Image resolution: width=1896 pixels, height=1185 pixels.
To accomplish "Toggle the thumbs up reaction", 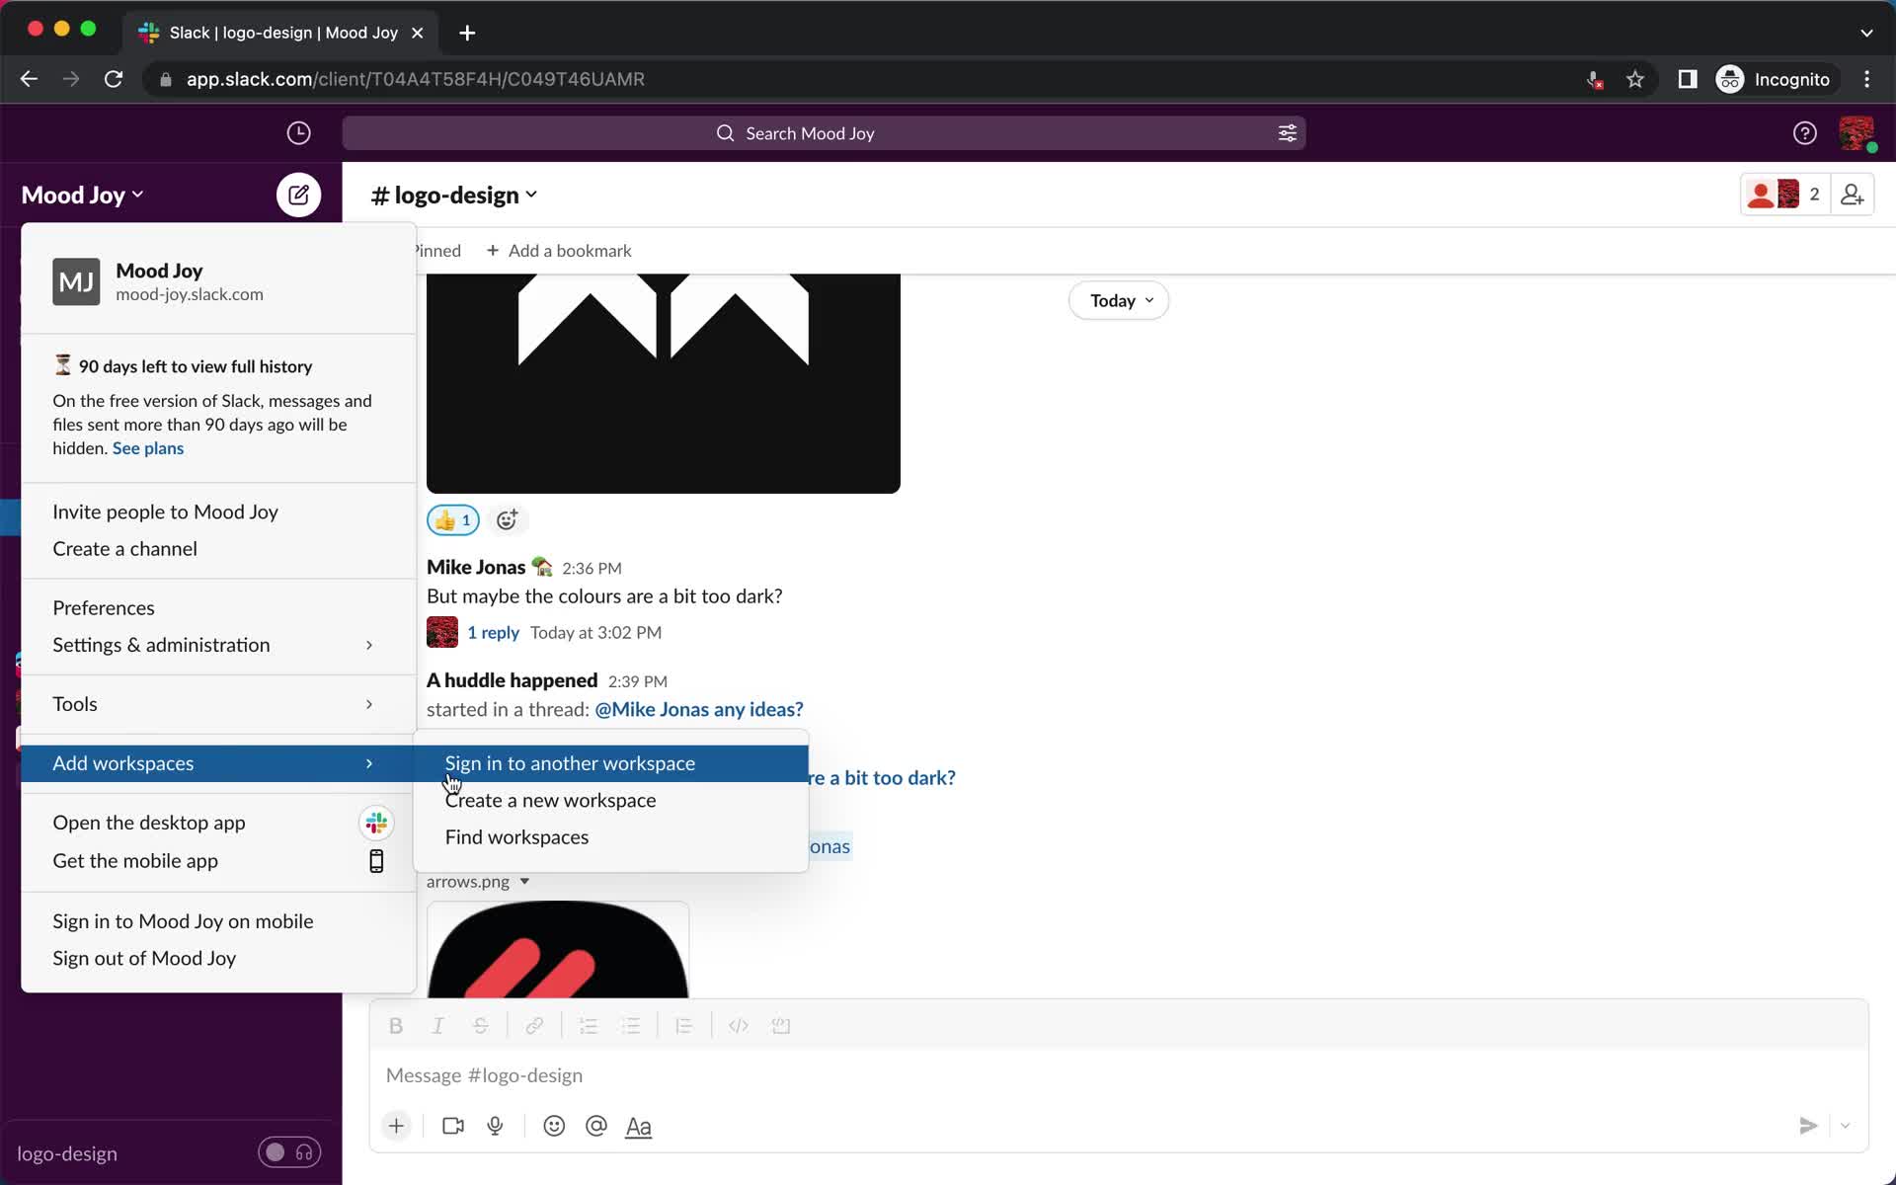I will click(x=453, y=519).
